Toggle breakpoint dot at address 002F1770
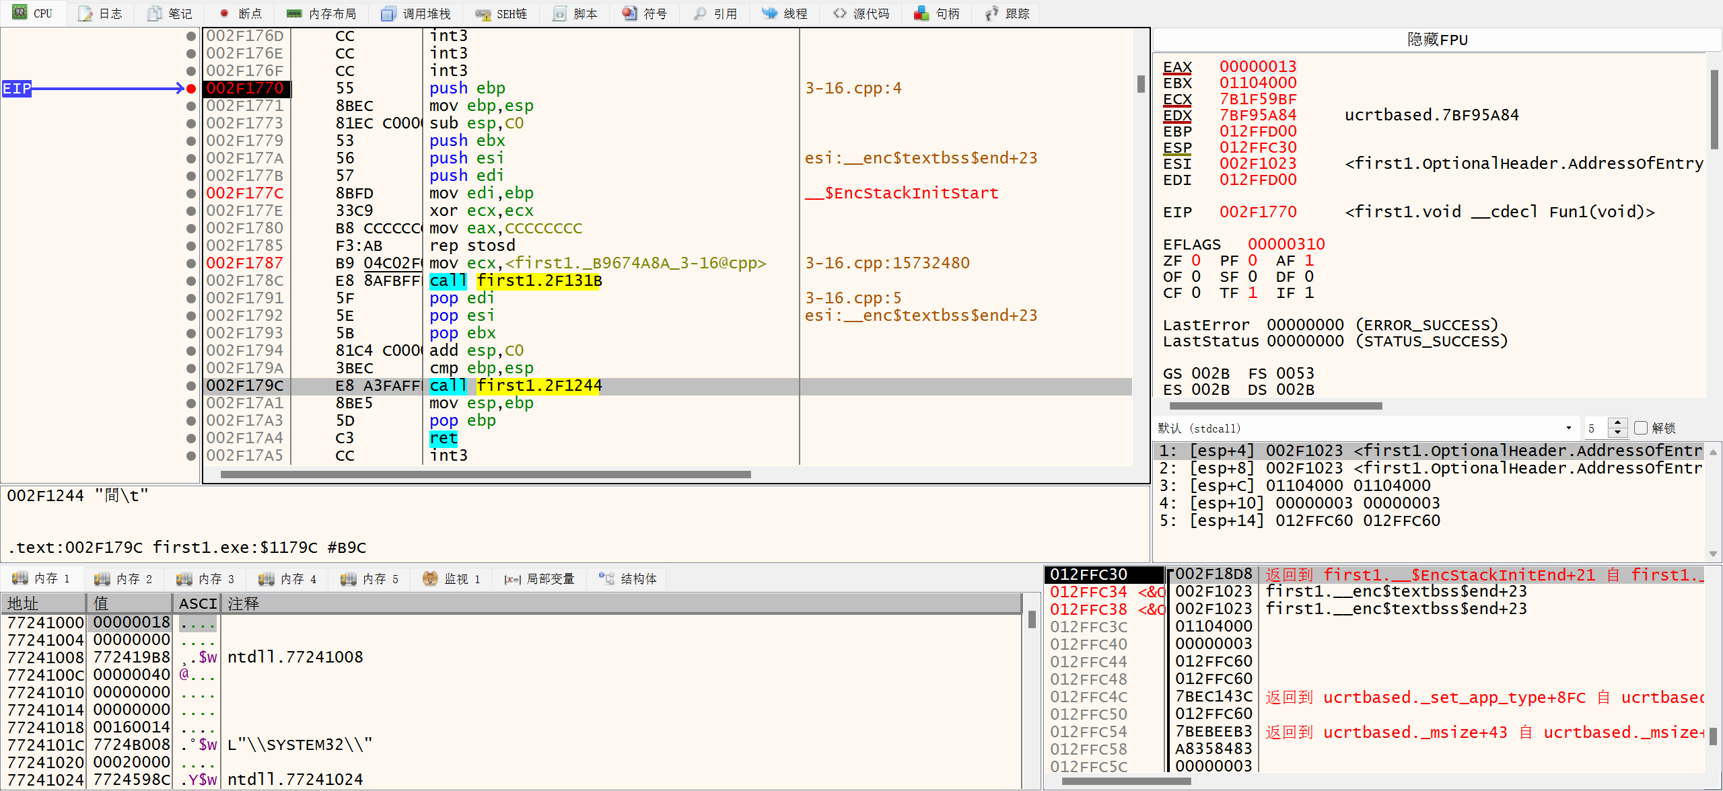The width and height of the screenshot is (1723, 791). (x=191, y=88)
